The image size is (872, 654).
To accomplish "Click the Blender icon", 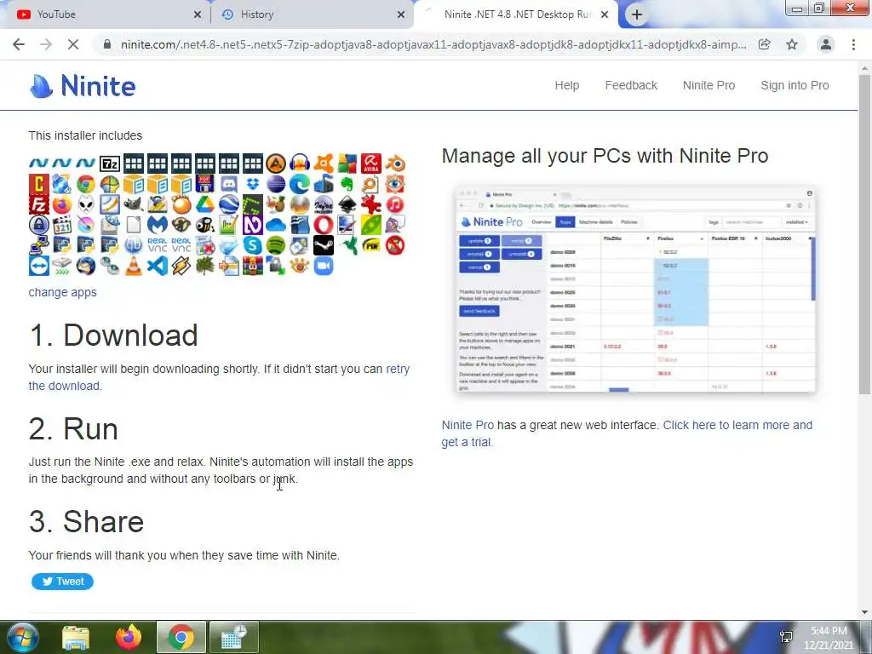I will click(395, 164).
